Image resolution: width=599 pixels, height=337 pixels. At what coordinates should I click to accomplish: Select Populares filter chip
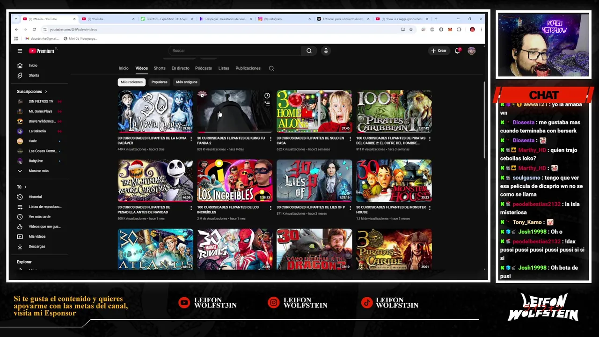tap(159, 82)
